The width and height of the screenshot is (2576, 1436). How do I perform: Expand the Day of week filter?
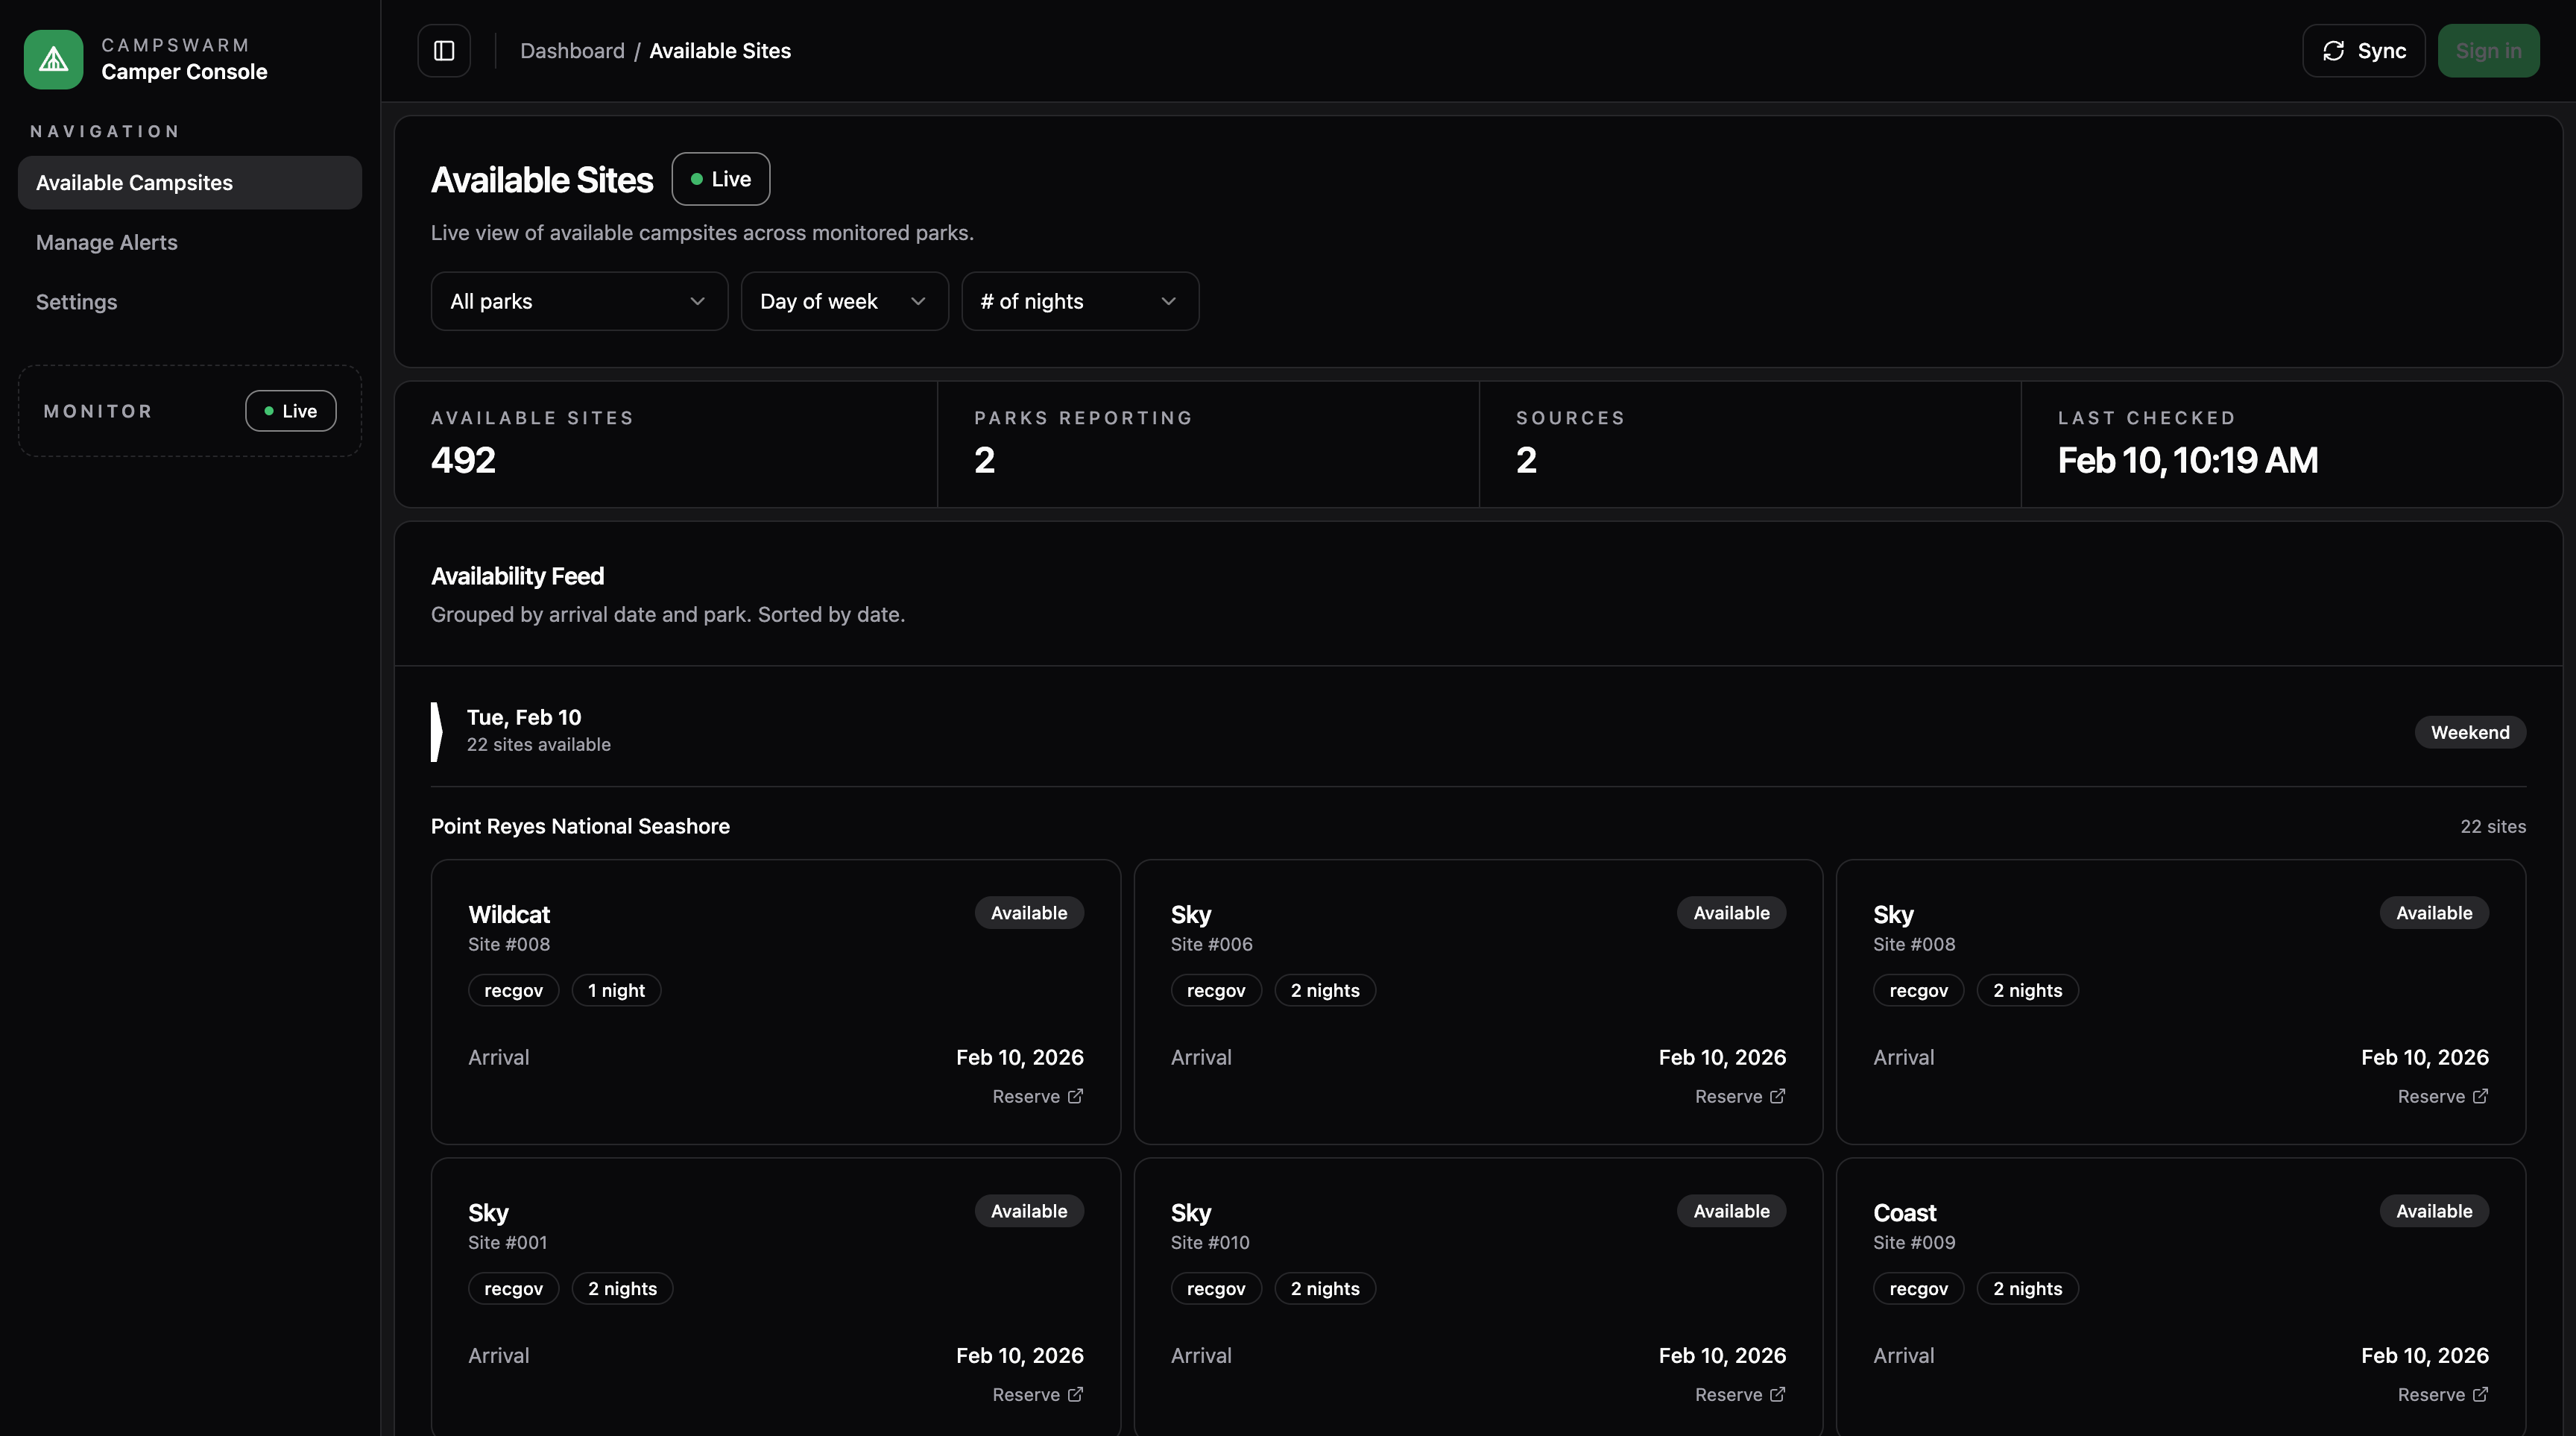[x=844, y=301]
